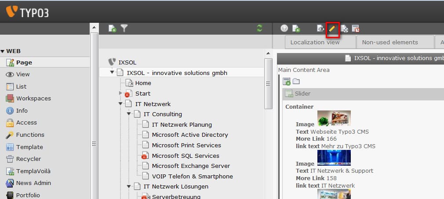Click the text Mehr zu Typo3 CMS
444x199 pixels.
pyautogui.click(x=348, y=146)
